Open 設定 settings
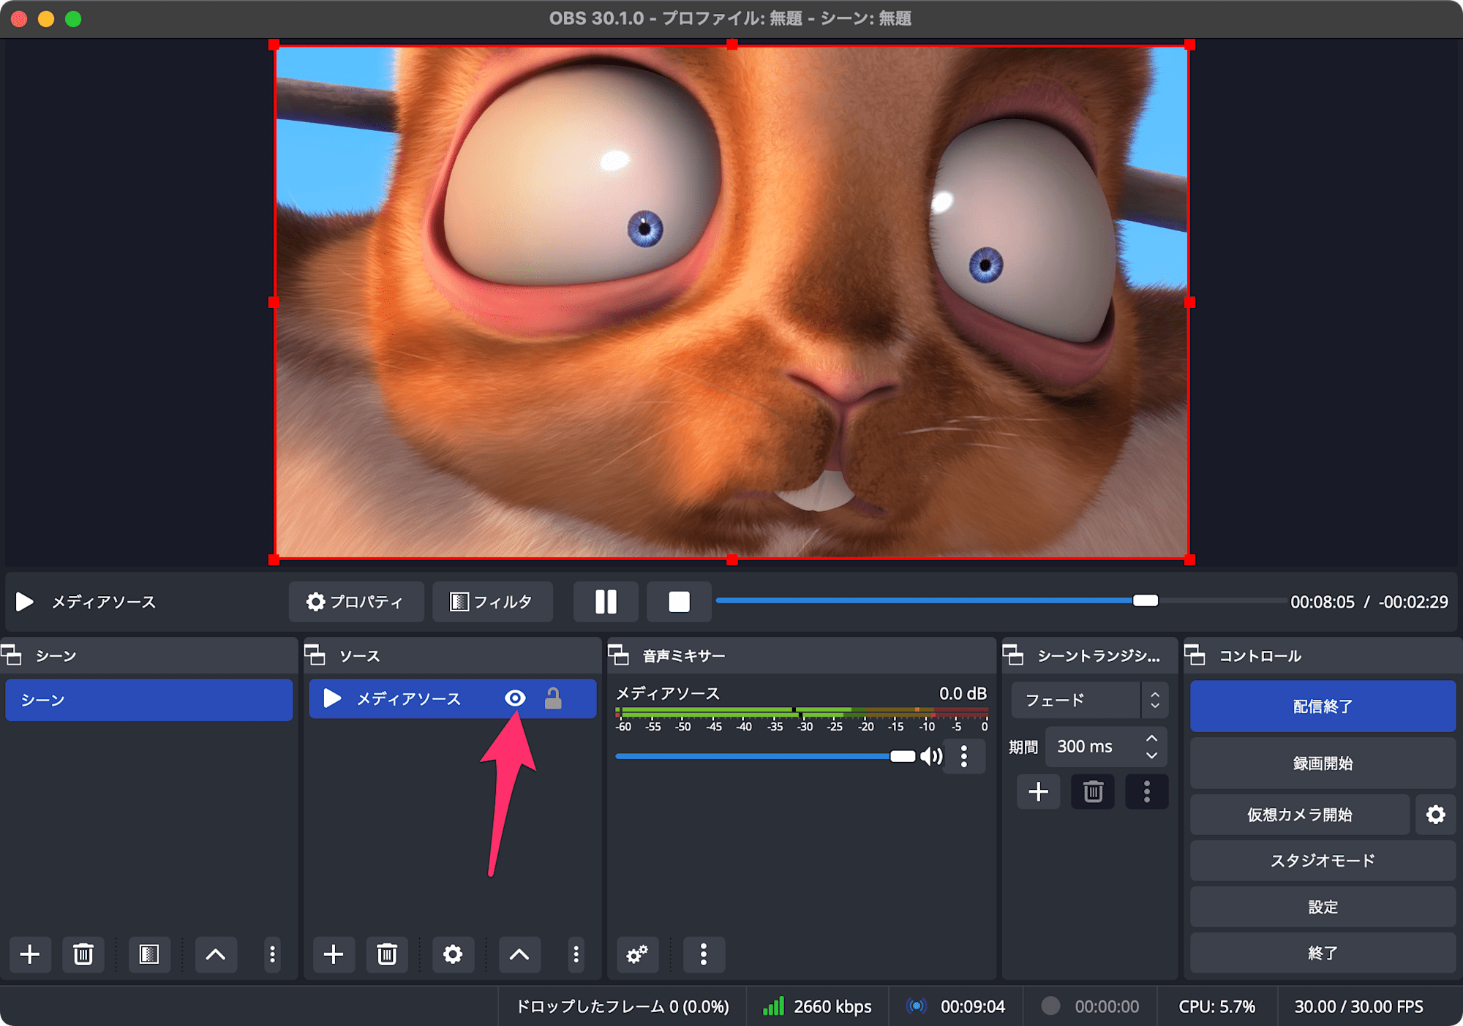Image resolution: width=1463 pixels, height=1026 pixels. 1323,907
